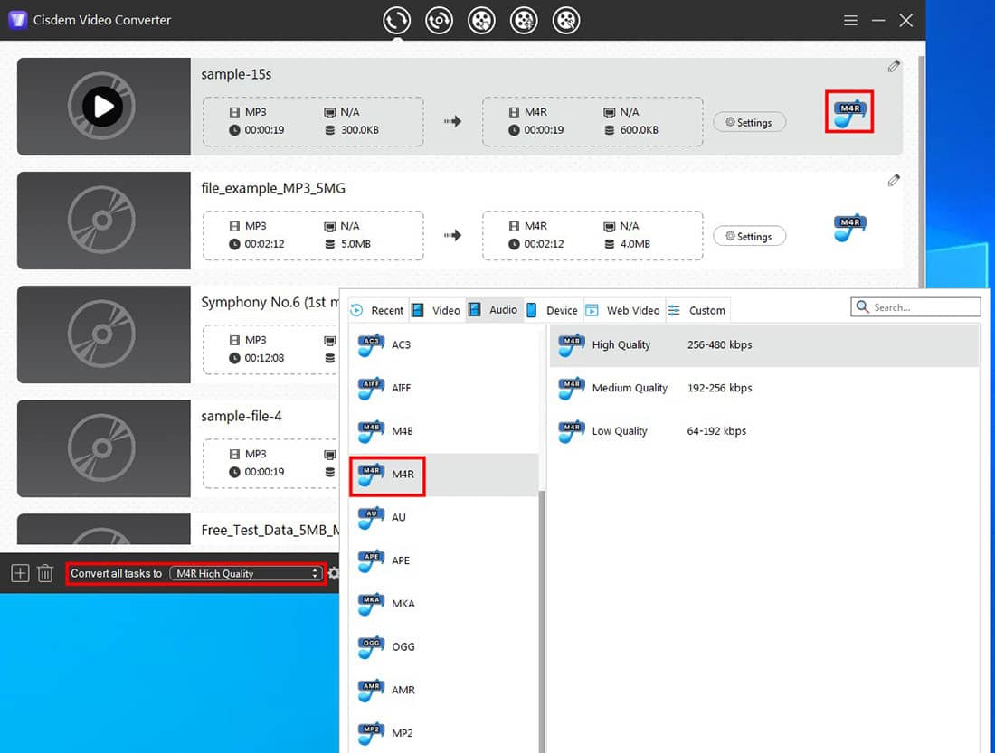Open Settings for sample-15s

click(749, 122)
